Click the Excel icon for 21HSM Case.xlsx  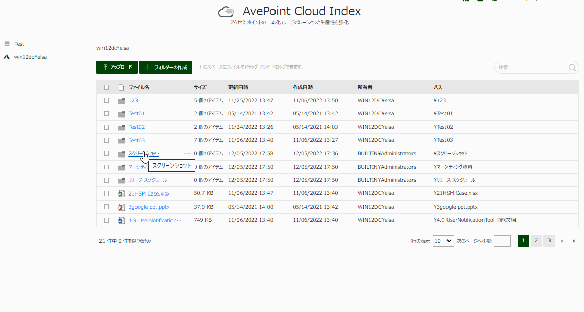click(121, 194)
